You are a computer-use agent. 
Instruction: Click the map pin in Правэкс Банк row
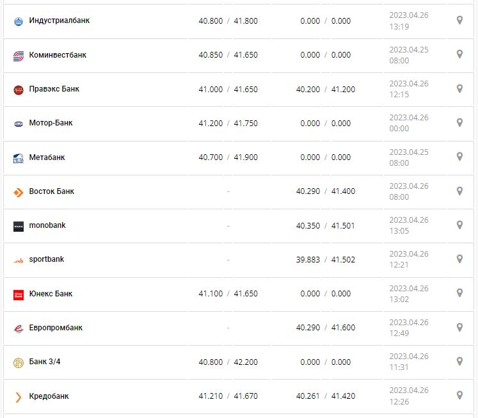click(x=459, y=88)
